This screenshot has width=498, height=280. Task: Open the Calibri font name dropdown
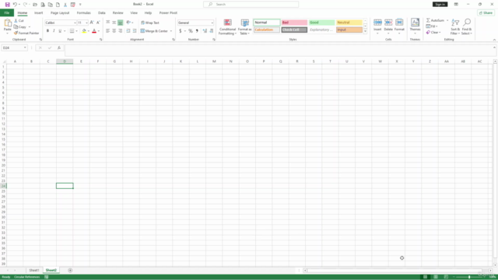coord(75,23)
